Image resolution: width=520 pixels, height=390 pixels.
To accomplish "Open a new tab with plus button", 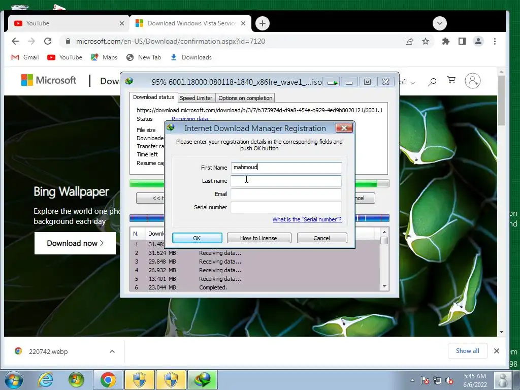I will click(263, 23).
